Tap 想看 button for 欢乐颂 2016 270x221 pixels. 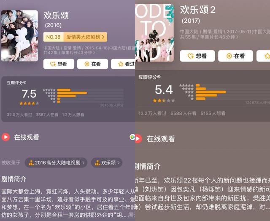59,64
